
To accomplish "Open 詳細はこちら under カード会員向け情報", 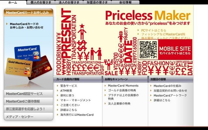I will click(x=69, y=110).
